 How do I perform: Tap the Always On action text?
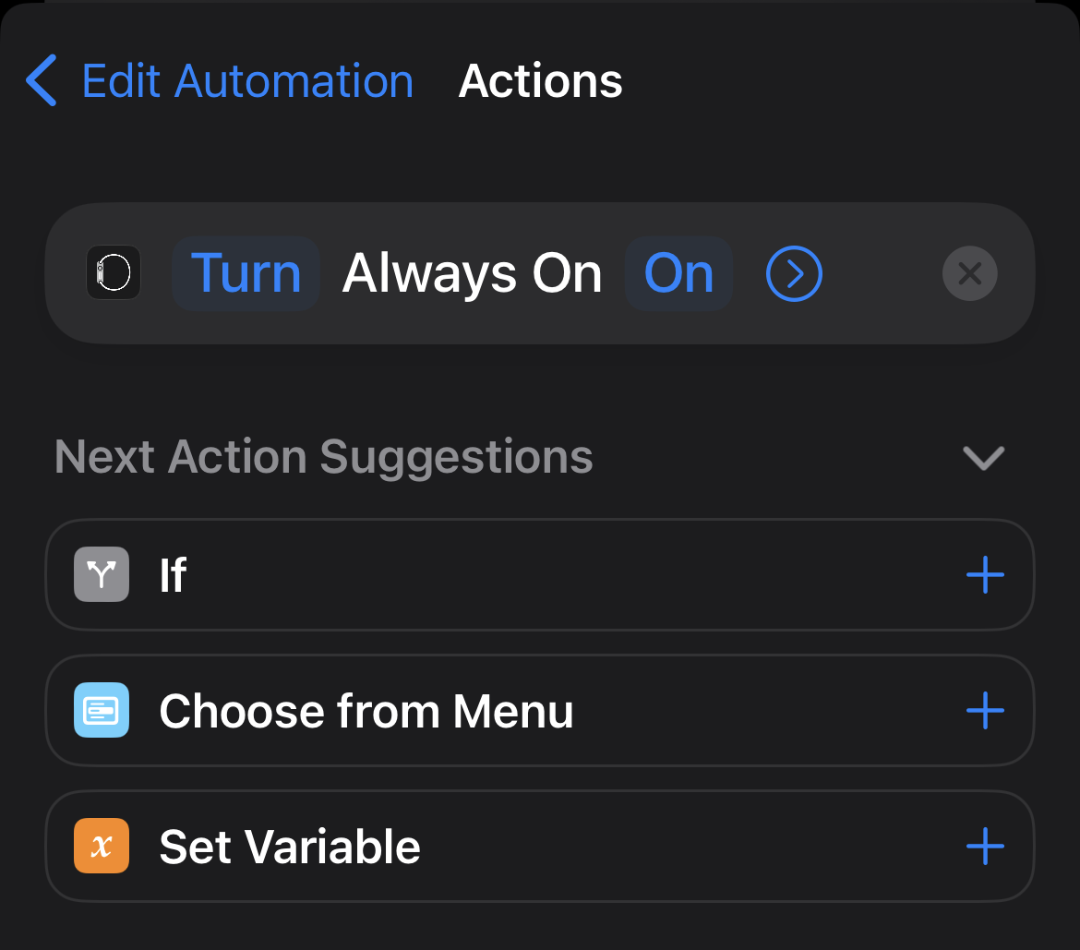click(x=472, y=273)
